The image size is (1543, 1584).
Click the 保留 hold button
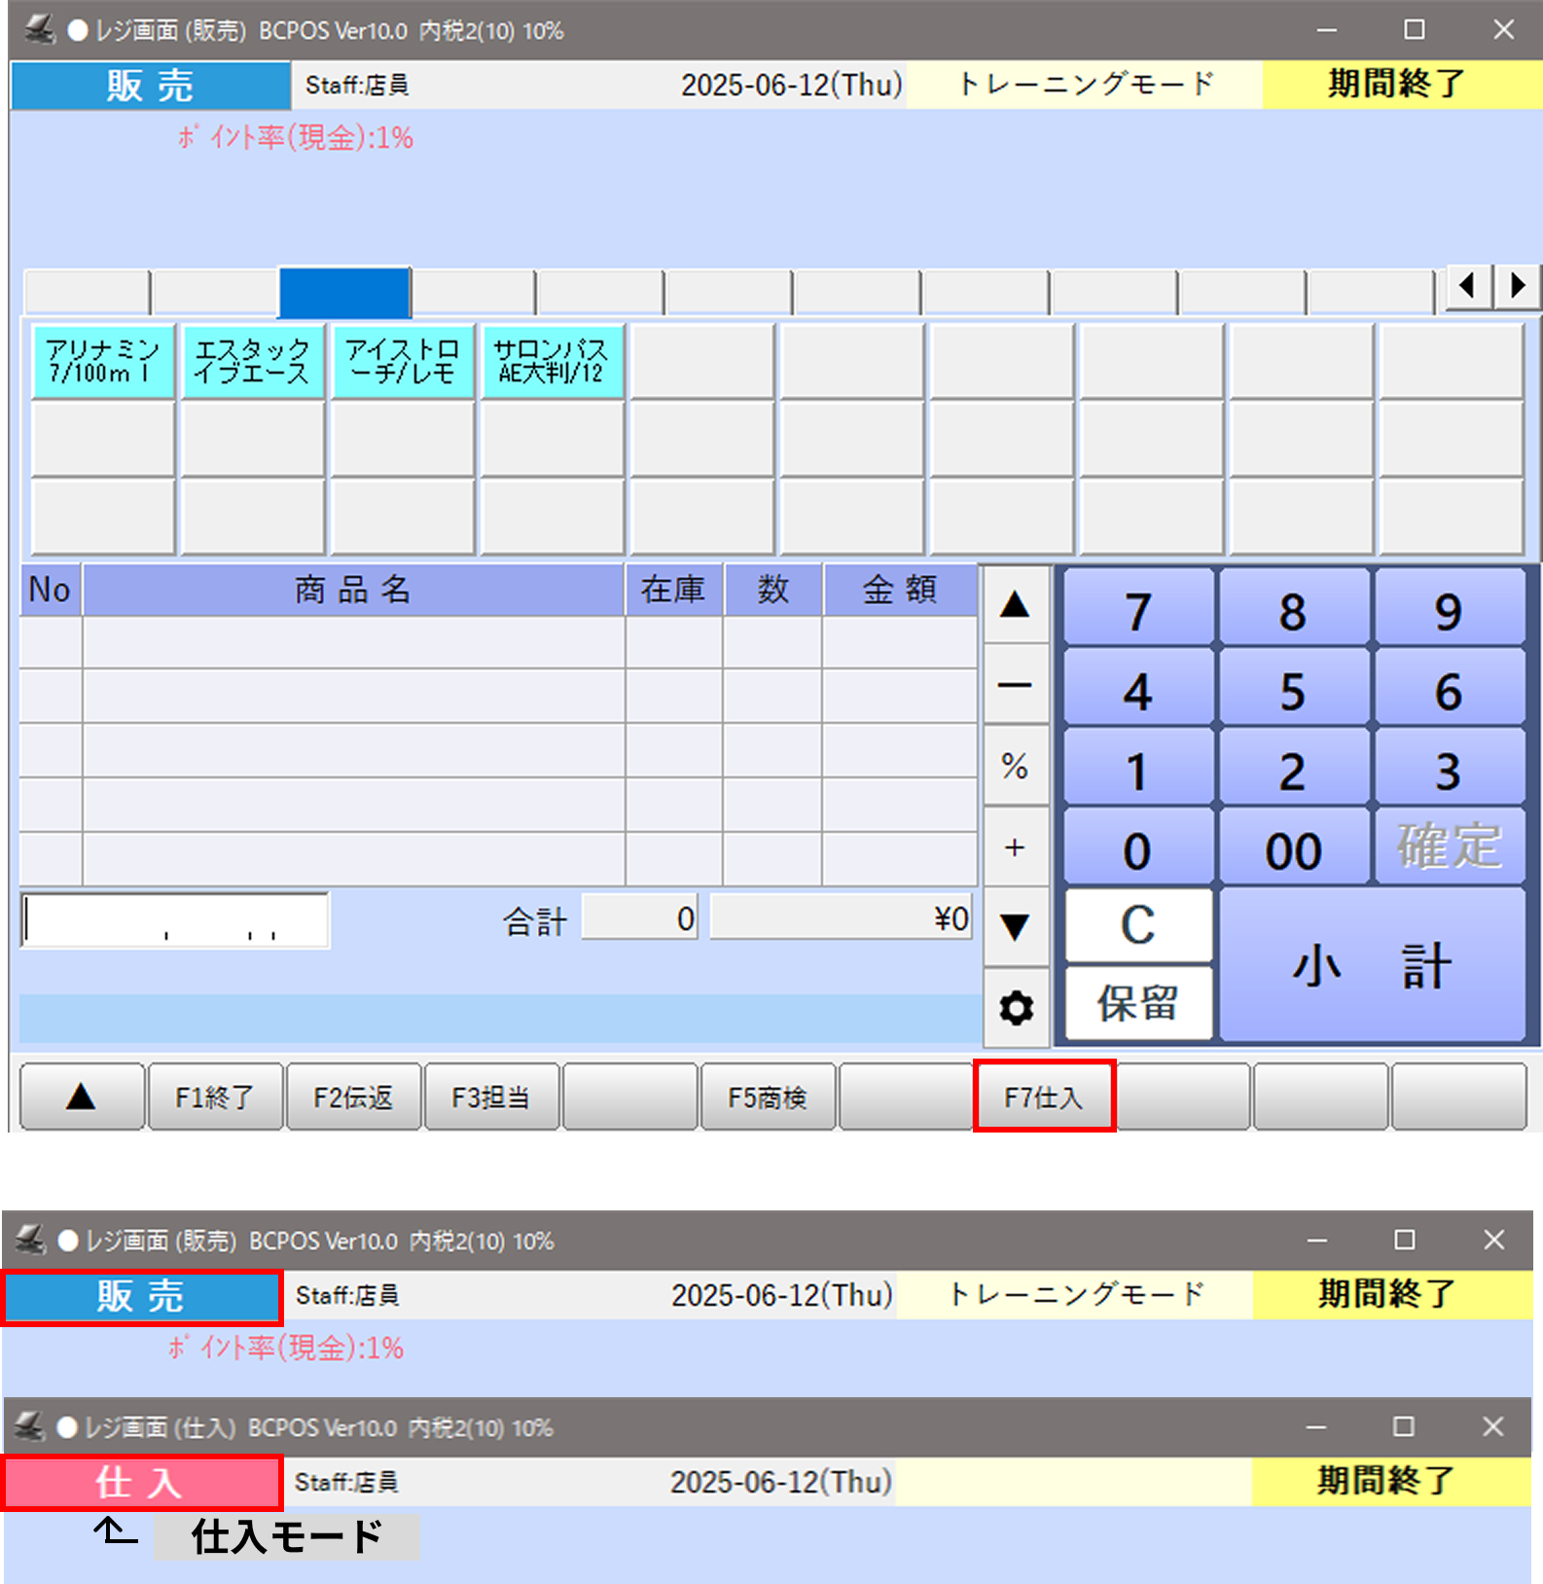pyautogui.click(x=1138, y=1003)
